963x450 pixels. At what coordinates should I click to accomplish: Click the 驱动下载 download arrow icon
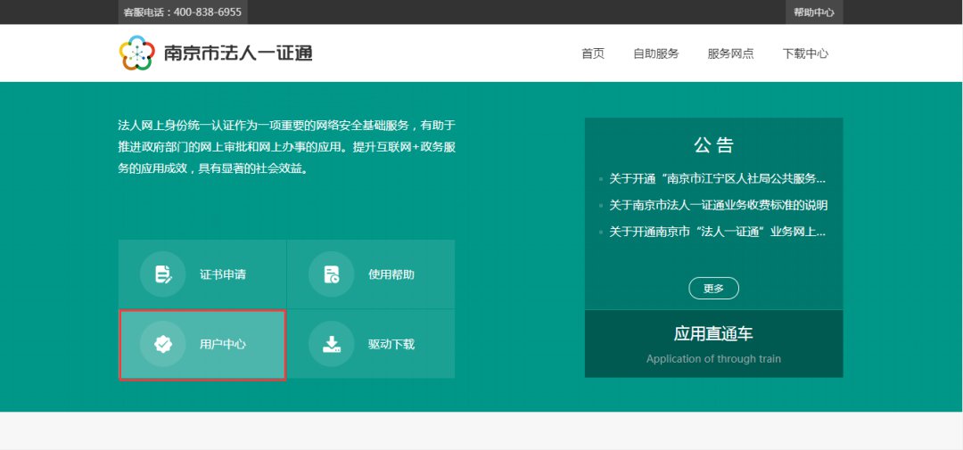[331, 344]
